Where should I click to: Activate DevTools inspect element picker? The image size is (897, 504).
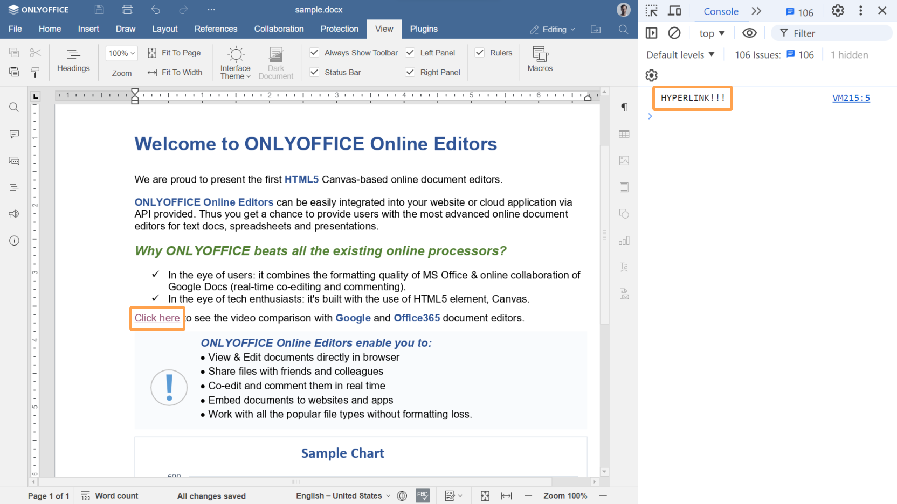point(651,11)
